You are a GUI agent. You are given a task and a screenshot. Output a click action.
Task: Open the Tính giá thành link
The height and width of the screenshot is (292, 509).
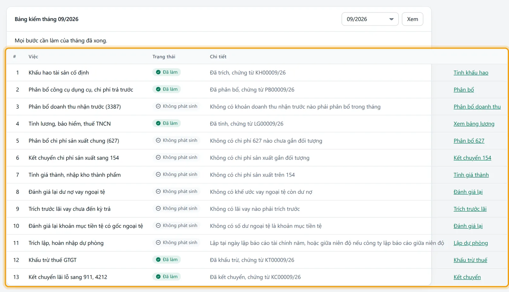tap(471, 175)
